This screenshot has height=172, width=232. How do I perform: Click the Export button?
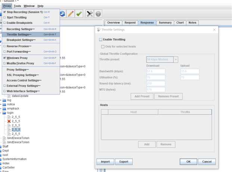pyautogui.click(x=124, y=162)
